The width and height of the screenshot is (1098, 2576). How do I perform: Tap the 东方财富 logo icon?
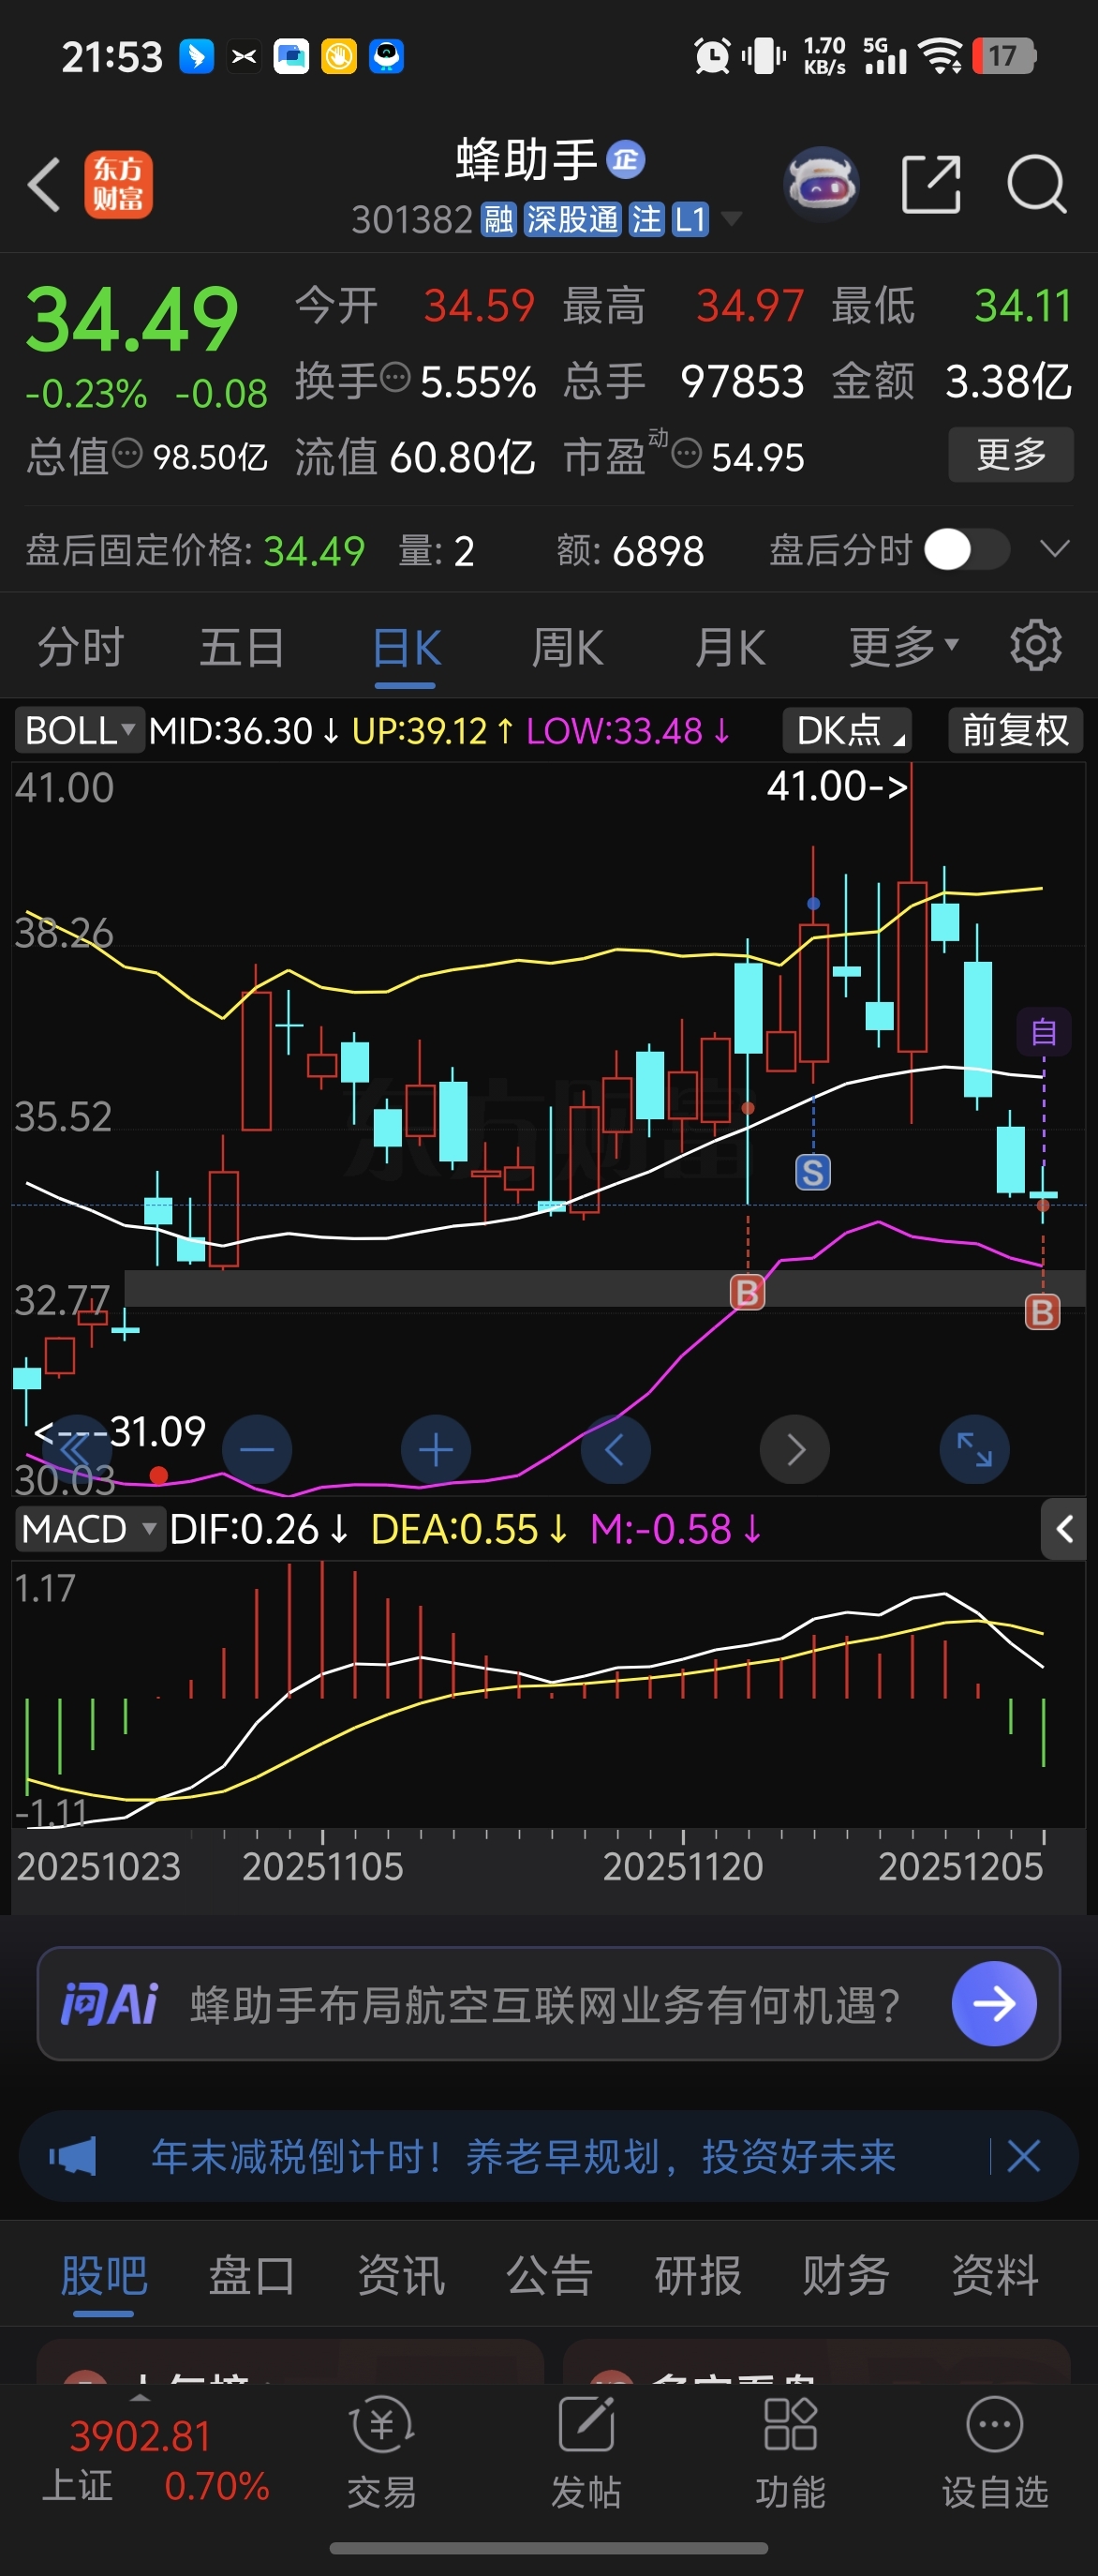pyautogui.click(x=118, y=185)
